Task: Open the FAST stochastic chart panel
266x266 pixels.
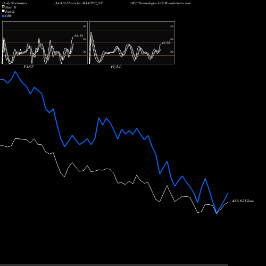Action: pyautogui.click(x=45, y=43)
